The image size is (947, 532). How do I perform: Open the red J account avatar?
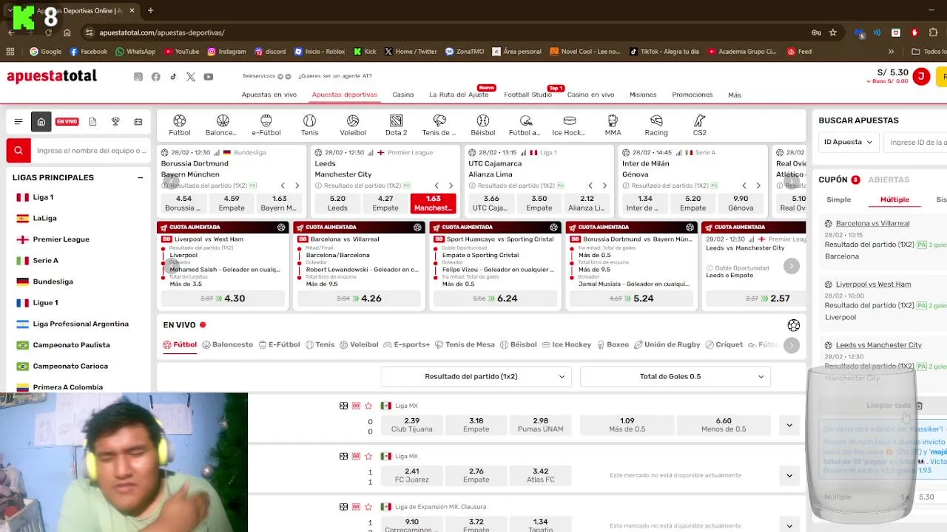point(921,76)
